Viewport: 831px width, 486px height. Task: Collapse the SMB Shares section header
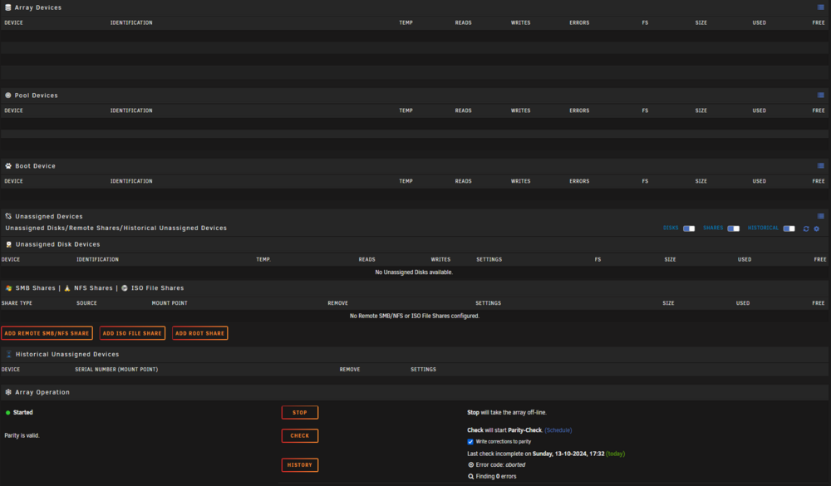(x=36, y=287)
